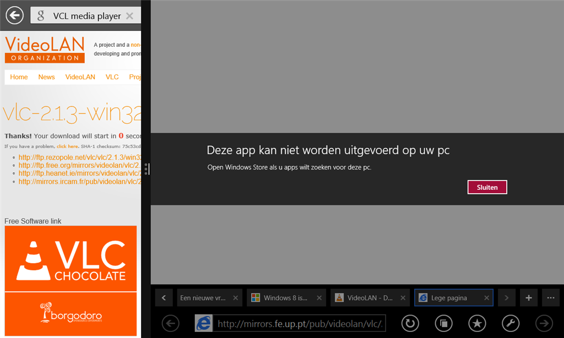Go back in the Internet Explorer navigation bar

[x=171, y=324]
